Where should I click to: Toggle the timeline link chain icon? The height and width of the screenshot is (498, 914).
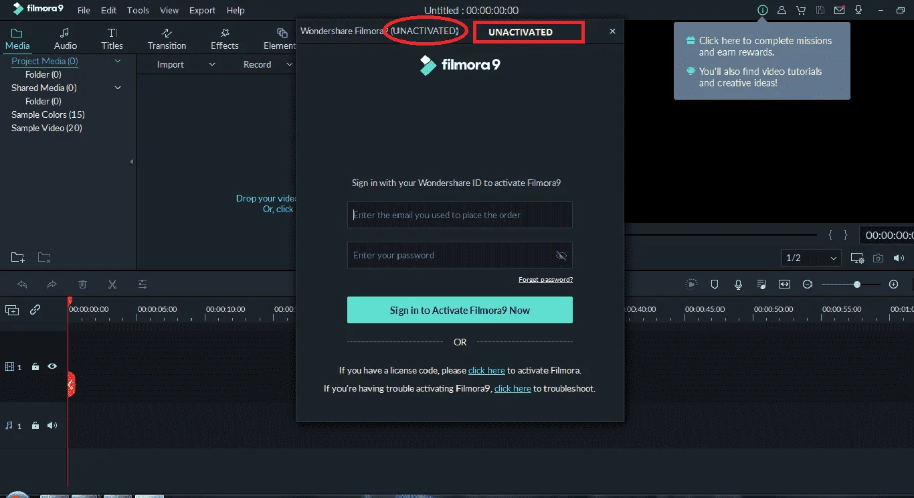tap(35, 310)
